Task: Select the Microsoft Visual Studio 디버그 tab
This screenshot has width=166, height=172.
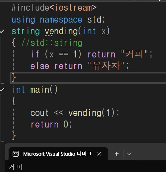Action: (x=58, y=154)
